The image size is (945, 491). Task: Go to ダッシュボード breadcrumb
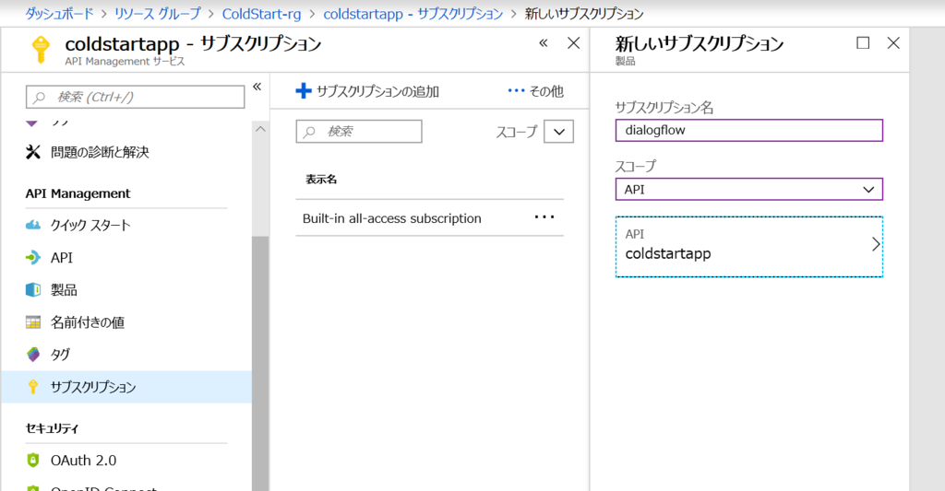click(60, 14)
